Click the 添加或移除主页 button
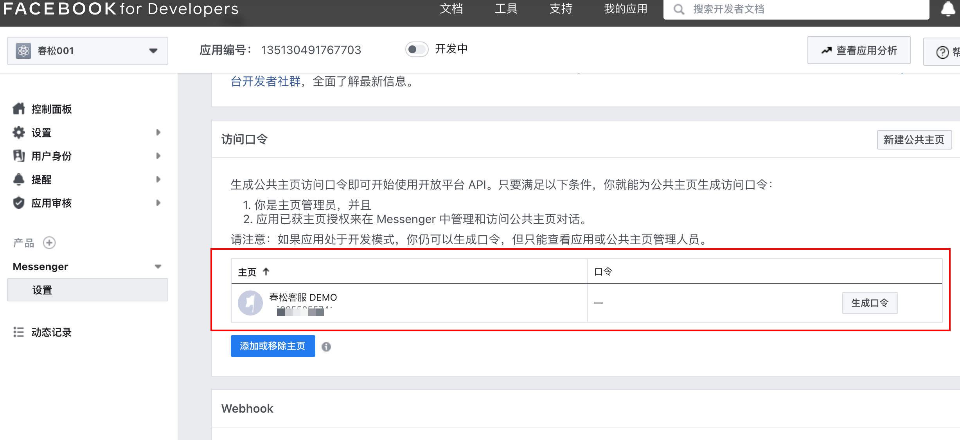Viewport: 960px width, 440px height. (273, 346)
